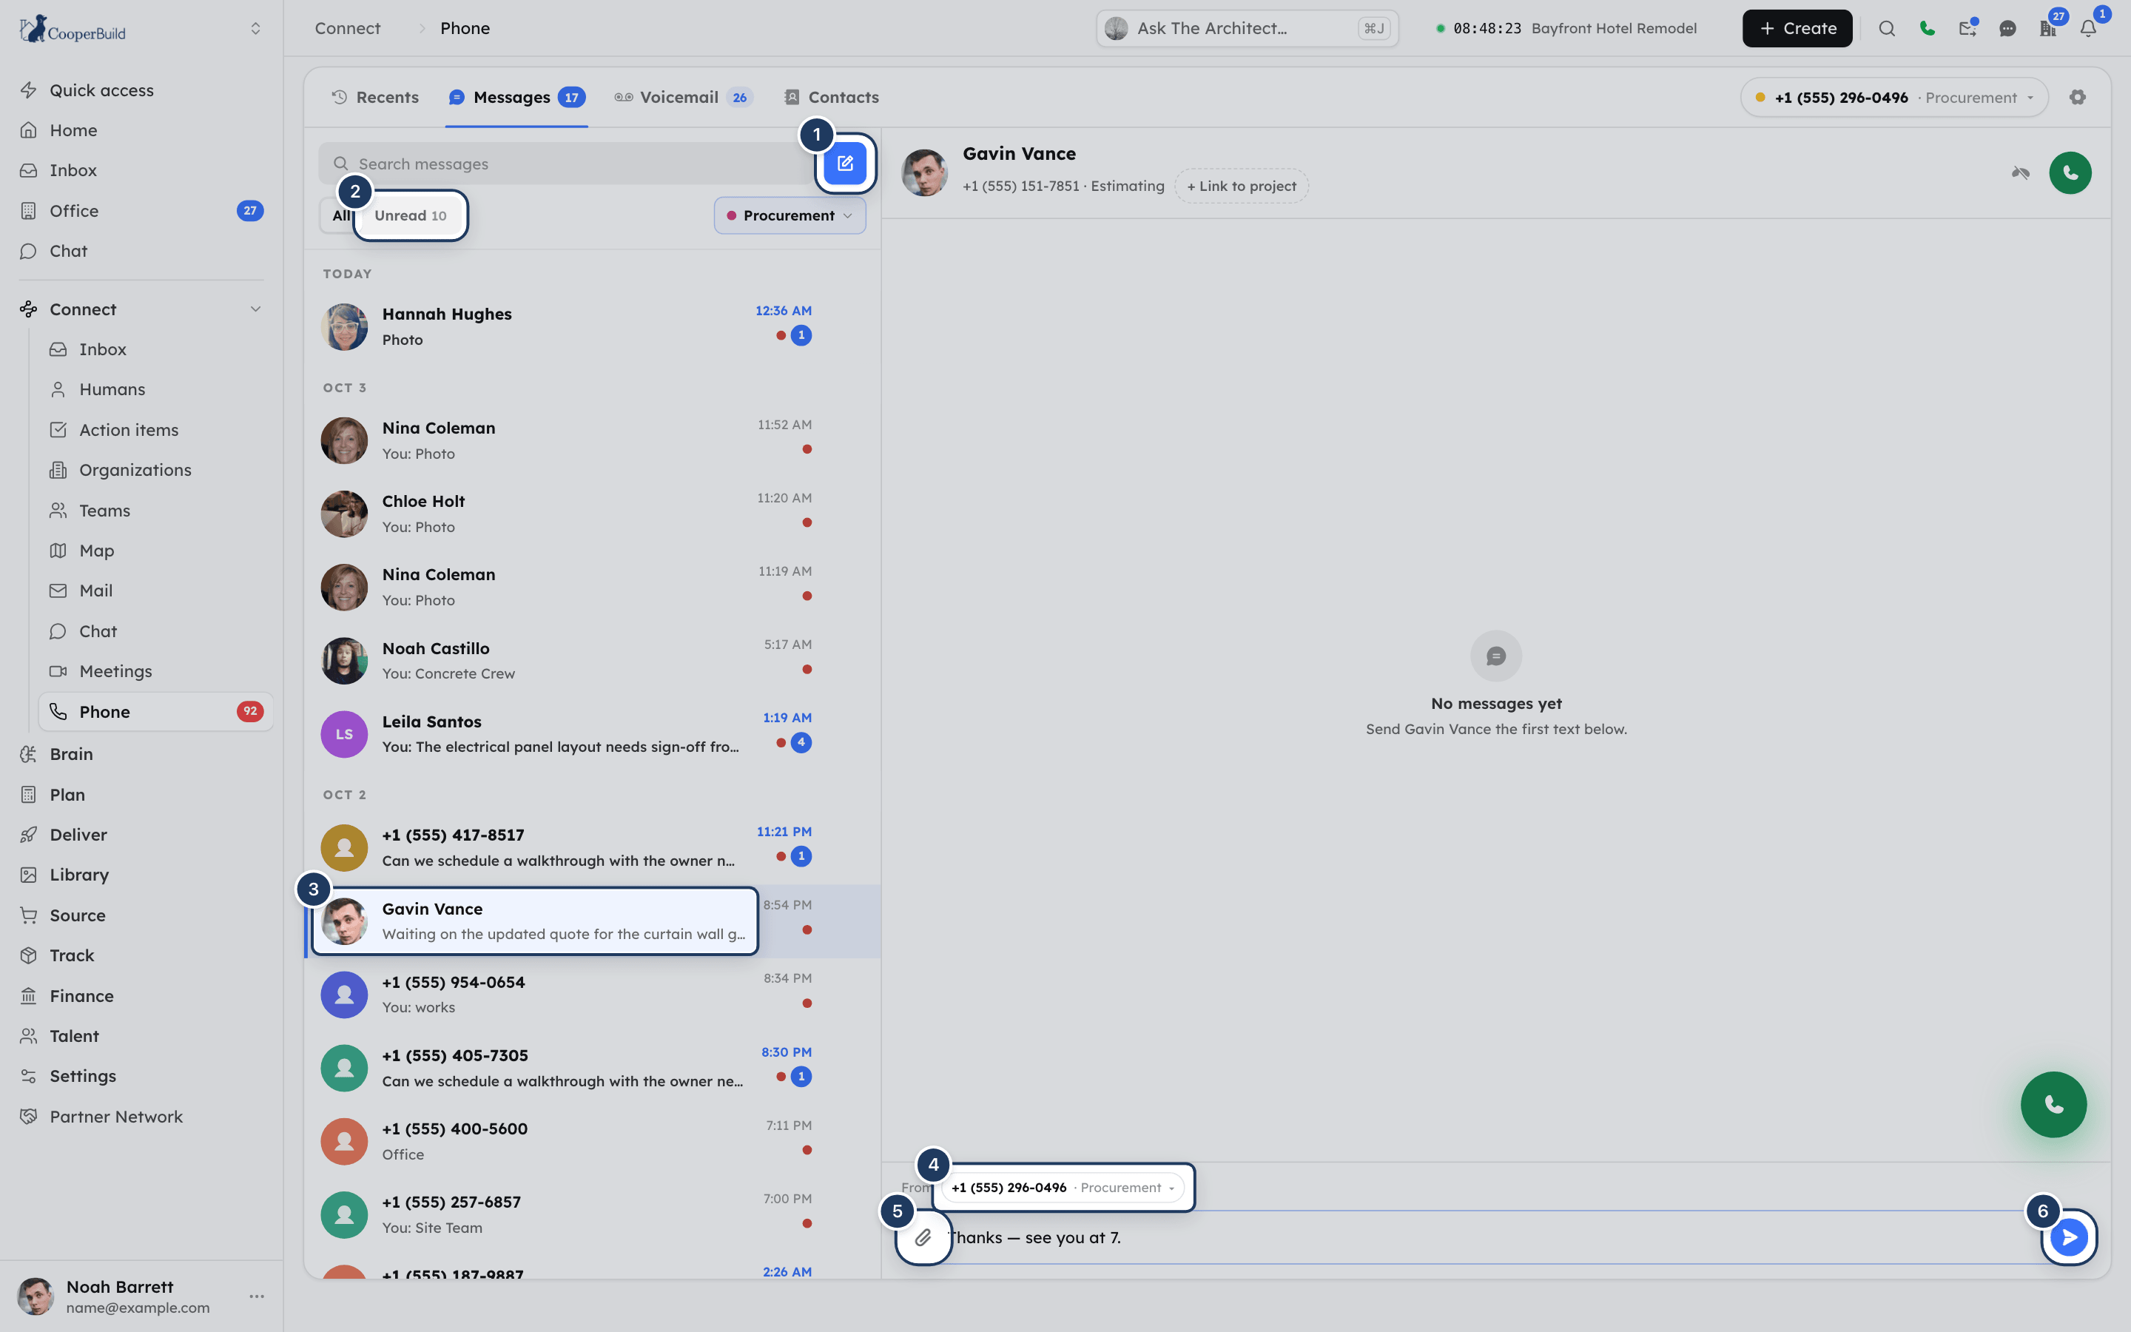The height and width of the screenshot is (1332, 2131).
Task: Open phone settings gear icon
Action: click(2077, 97)
